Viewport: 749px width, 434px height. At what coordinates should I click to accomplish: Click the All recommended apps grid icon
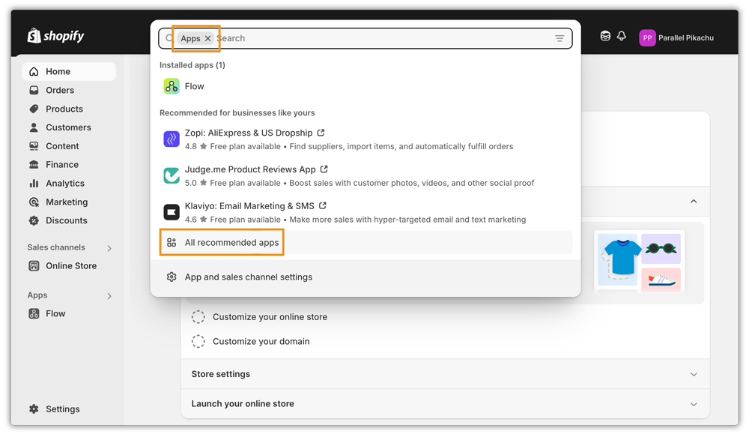click(172, 243)
